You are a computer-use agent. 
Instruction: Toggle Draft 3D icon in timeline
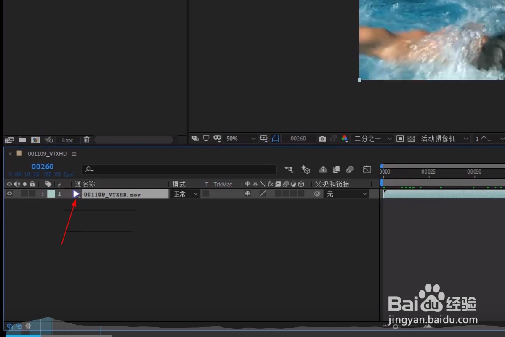306,169
